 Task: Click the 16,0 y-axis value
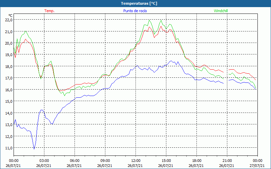(9, 90)
